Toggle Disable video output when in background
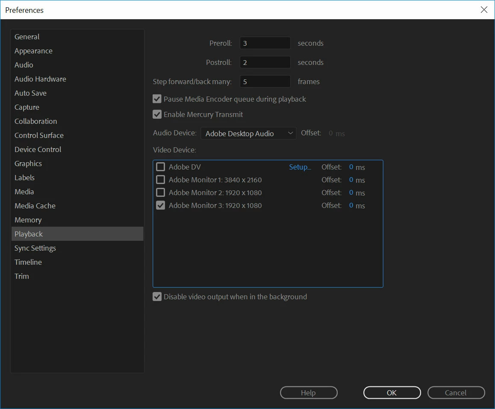Screen dimensions: 495x409 pyautogui.click(x=157, y=296)
